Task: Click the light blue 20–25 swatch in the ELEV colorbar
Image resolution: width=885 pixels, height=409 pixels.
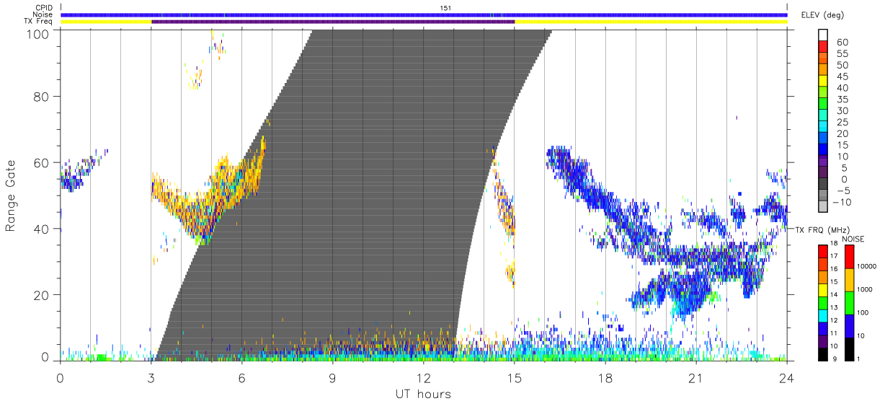Action: pos(824,128)
